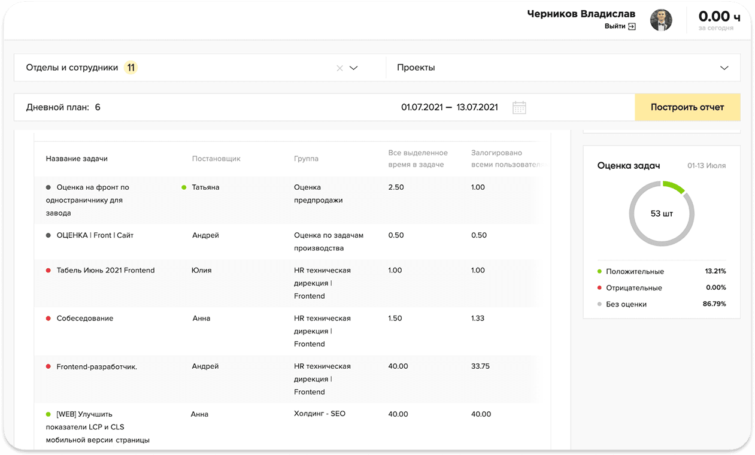
Task: Click green dot of [WEB] Улучшить task
Action: point(48,414)
